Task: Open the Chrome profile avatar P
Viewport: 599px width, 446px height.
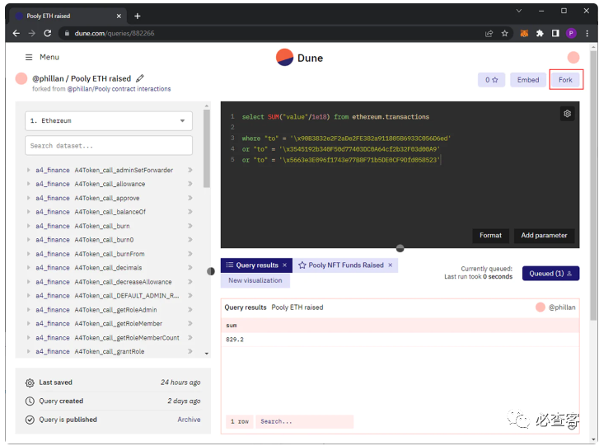Action: pyautogui.click(x=571, y=33)
